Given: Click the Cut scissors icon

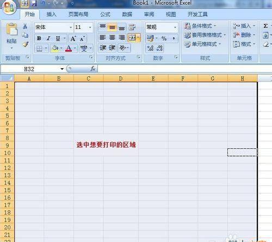Looking at the screenshot, I should coord(25,26).
